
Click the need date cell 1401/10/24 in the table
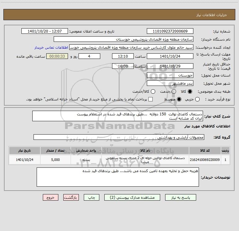25,160
